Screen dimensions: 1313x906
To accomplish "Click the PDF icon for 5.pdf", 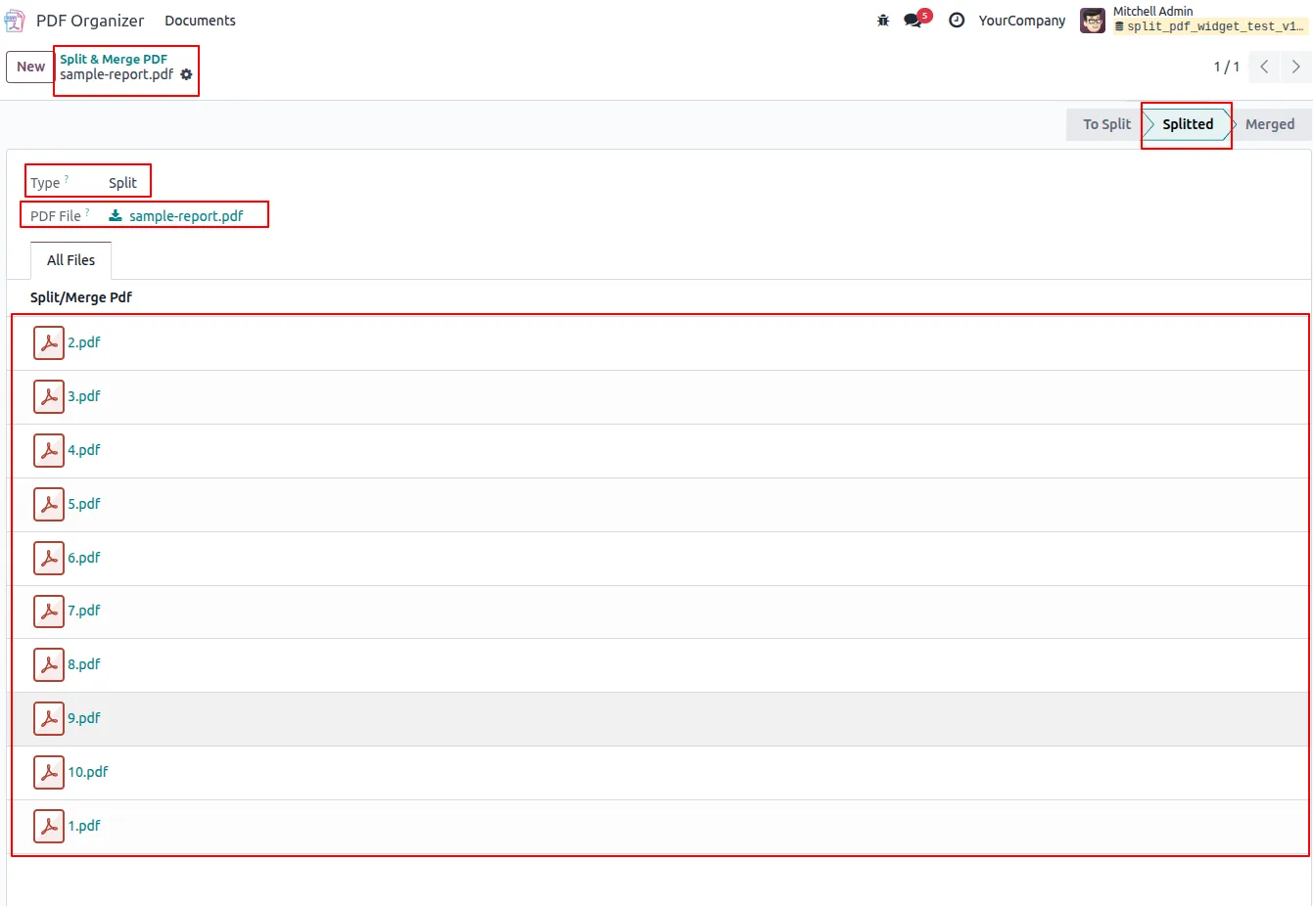I will pyautogui.click(x=49, y=504).
